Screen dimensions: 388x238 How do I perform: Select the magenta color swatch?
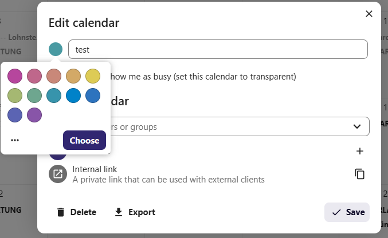click(x=15, y=76)
